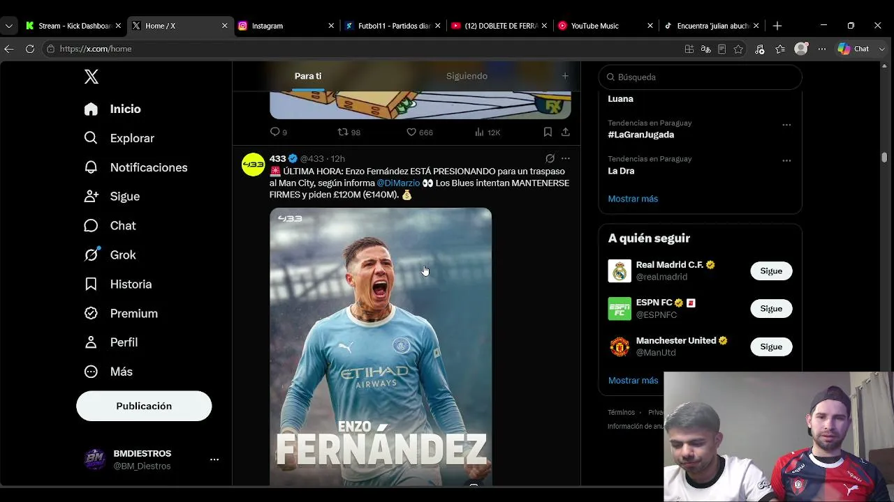Viewport: 894px width, 502px height.
Task: Open the @DiMarzio mention link
Action: (x=398, y=183)
